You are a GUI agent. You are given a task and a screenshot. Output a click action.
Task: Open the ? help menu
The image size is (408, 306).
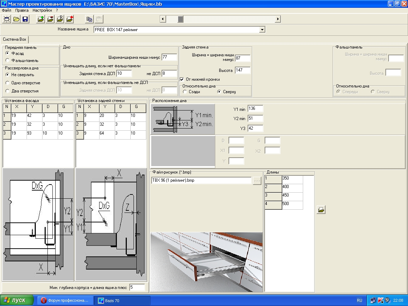(57, 10)
